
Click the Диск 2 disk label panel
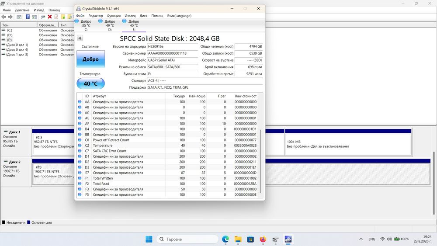[x=16, y=171]
